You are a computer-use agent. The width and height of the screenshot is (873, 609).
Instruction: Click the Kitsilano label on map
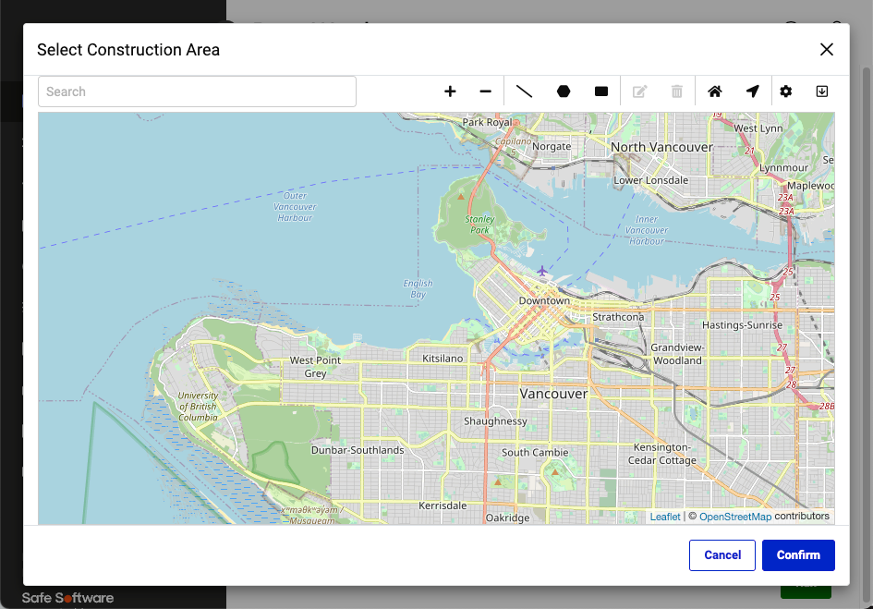click(x=443, y=359)
